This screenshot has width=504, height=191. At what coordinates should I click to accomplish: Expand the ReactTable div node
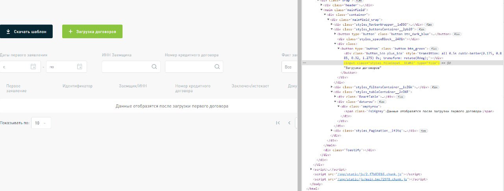(x=335, y=96)
